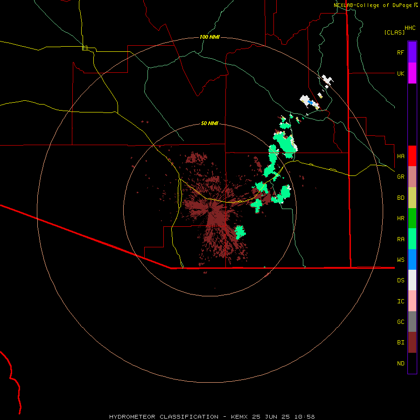Screen dimensions: 420x420
Task: Click the 50 NMI range ring label
Action: pos(210,123)
